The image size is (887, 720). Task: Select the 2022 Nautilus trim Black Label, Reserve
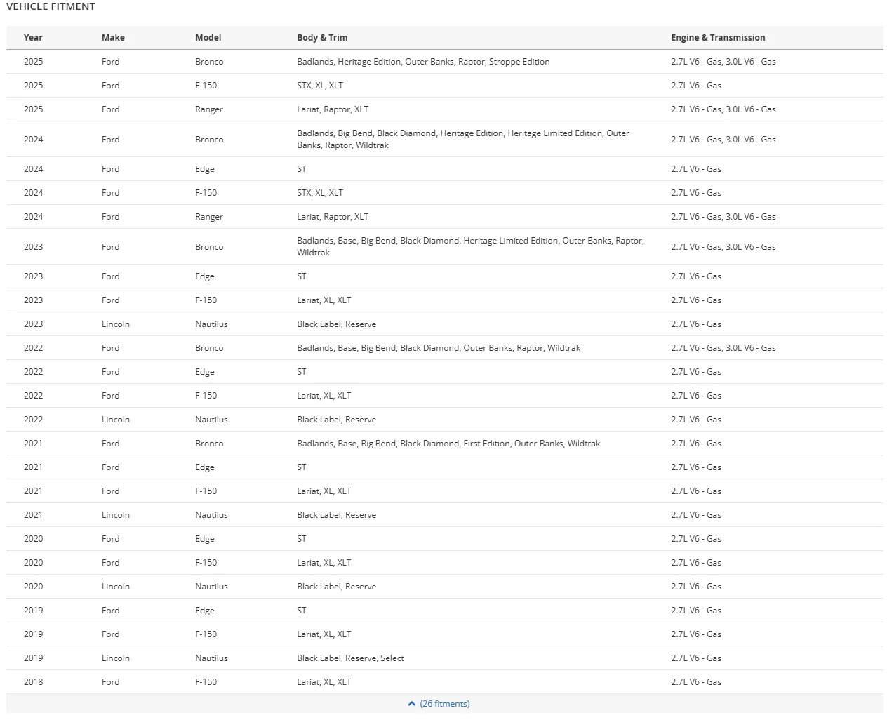(x=337, y=420)
